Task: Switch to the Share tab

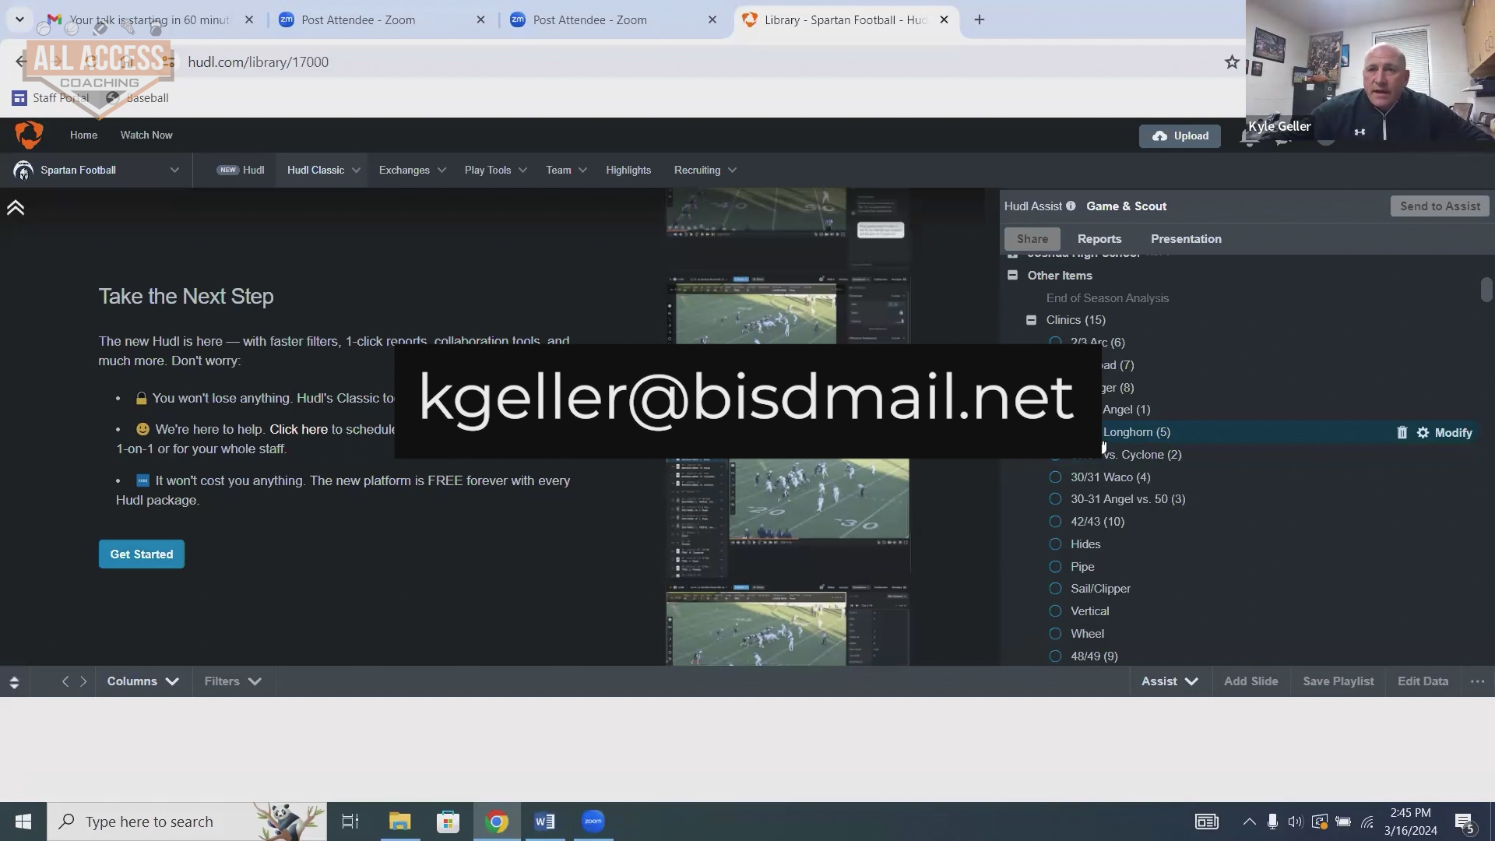Action: pos(1032,239)
